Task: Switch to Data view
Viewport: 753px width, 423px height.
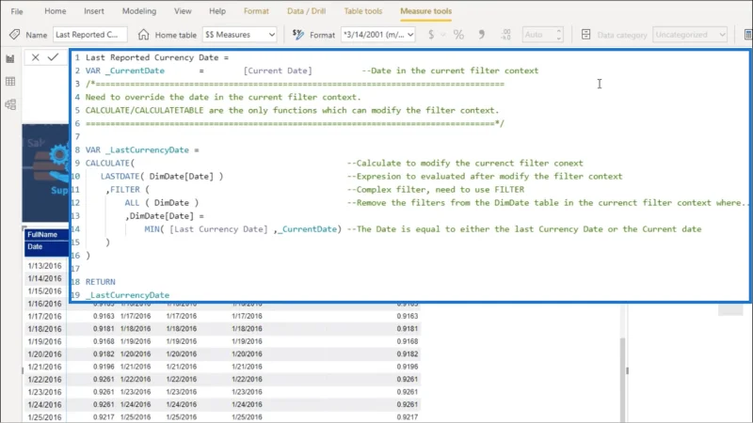Action: click(x=10, y=82)
